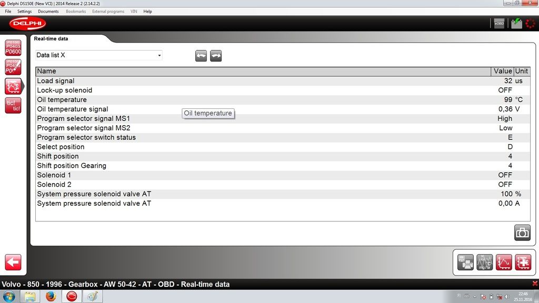Open the Settings menu

24,12
